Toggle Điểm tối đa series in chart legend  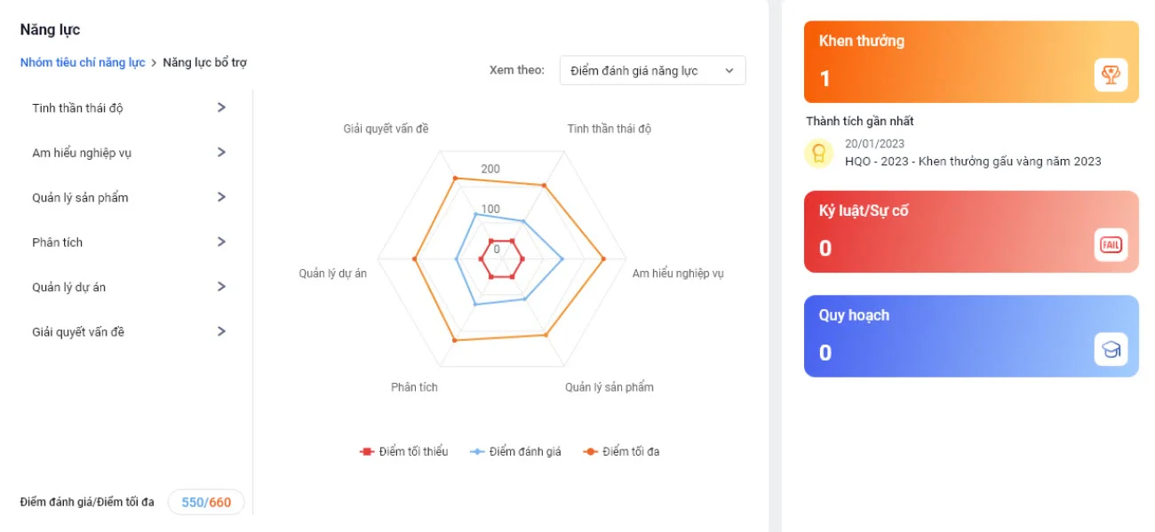click(621, 452)
